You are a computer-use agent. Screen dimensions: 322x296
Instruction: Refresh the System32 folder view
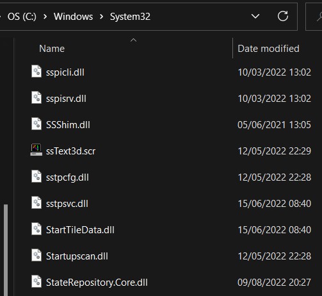[x=283, y=16]
